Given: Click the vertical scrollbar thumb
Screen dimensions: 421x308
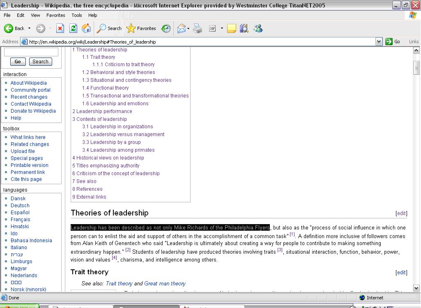Looking at the screenshot, I should pos(416,67).
